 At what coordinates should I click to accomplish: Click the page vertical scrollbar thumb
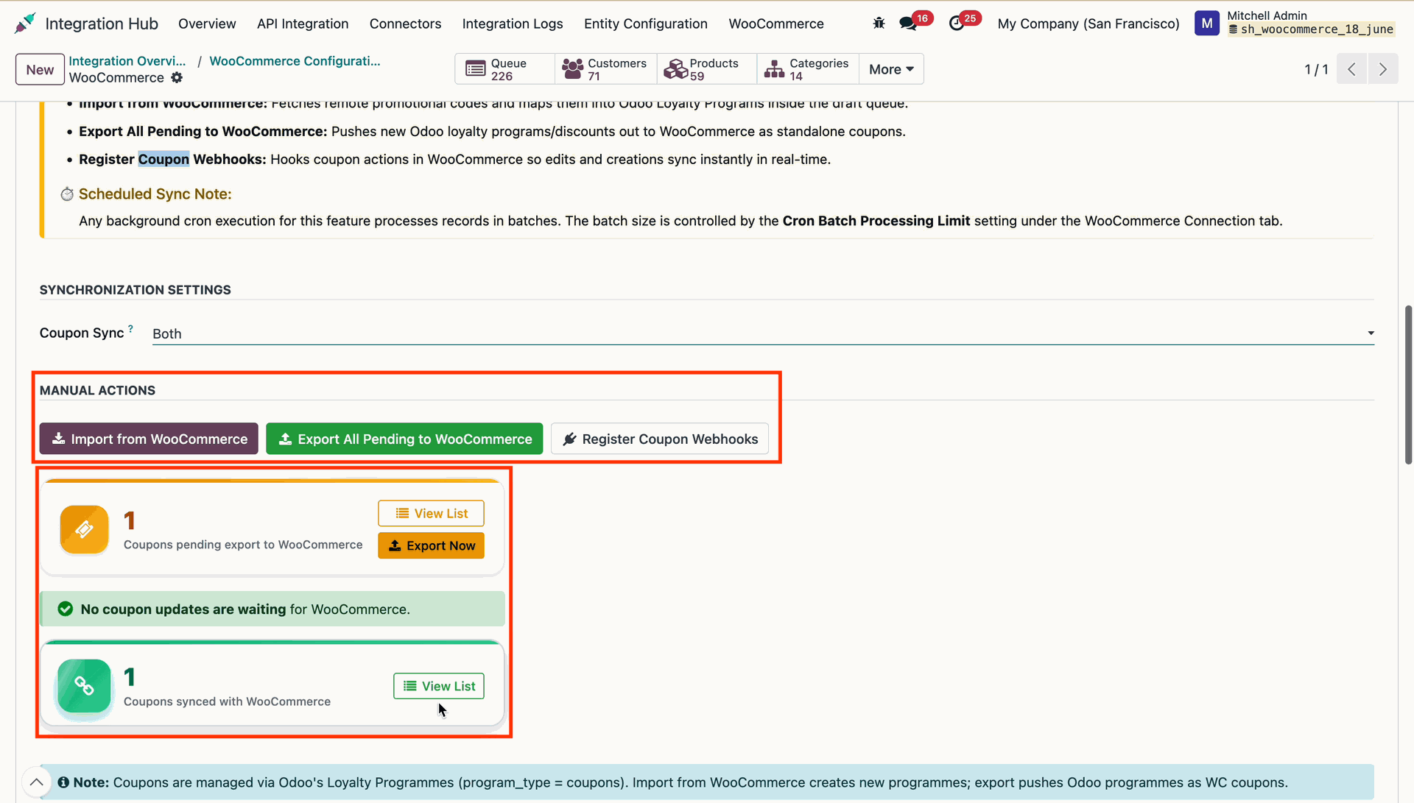pos(1408,384)
